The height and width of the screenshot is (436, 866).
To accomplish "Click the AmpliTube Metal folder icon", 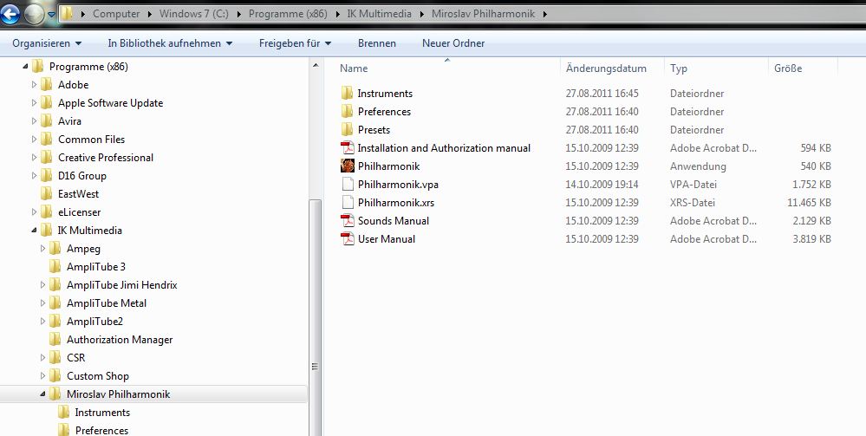I will (55, 303).
